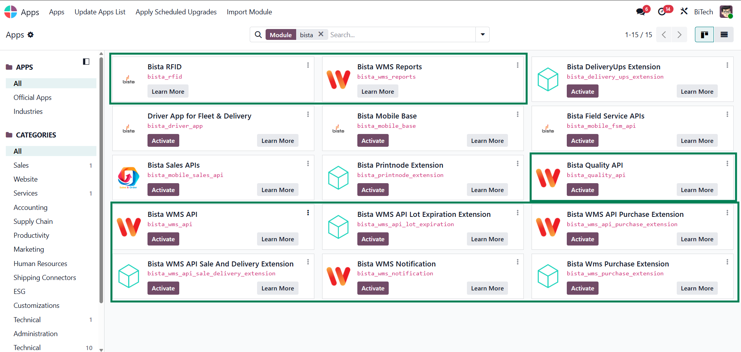Click the Bista Printnode Extension cube icon
The height and width of the screenshot is (352, 741).
coord(339,178)
